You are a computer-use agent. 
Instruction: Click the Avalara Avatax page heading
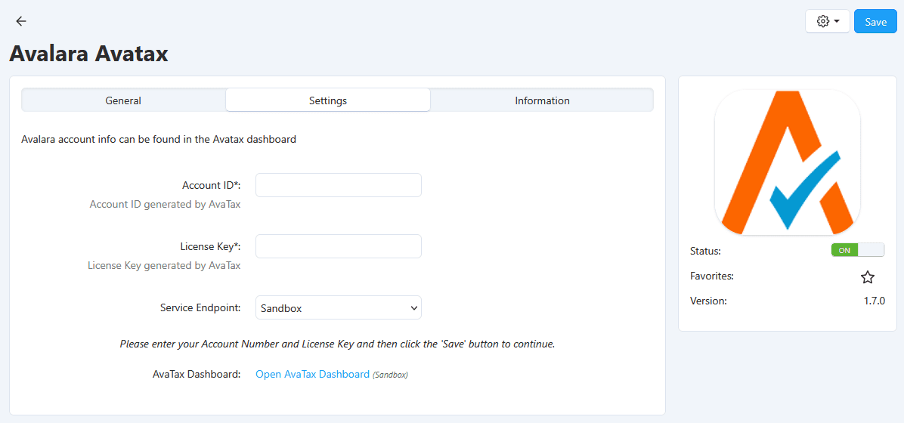click(88, 54)
